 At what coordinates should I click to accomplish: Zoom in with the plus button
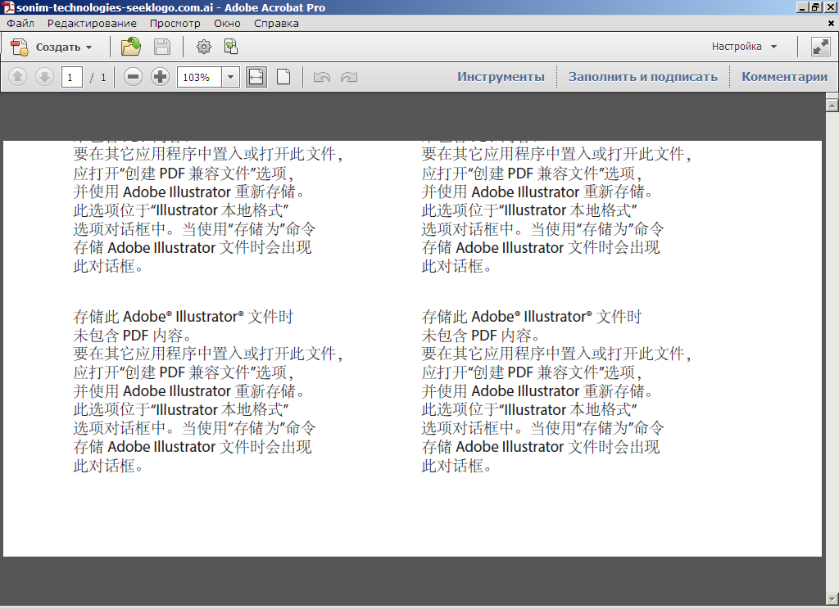[160, 77]
